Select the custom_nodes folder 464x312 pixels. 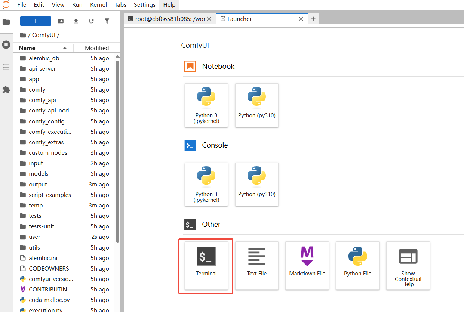[64, 153]
